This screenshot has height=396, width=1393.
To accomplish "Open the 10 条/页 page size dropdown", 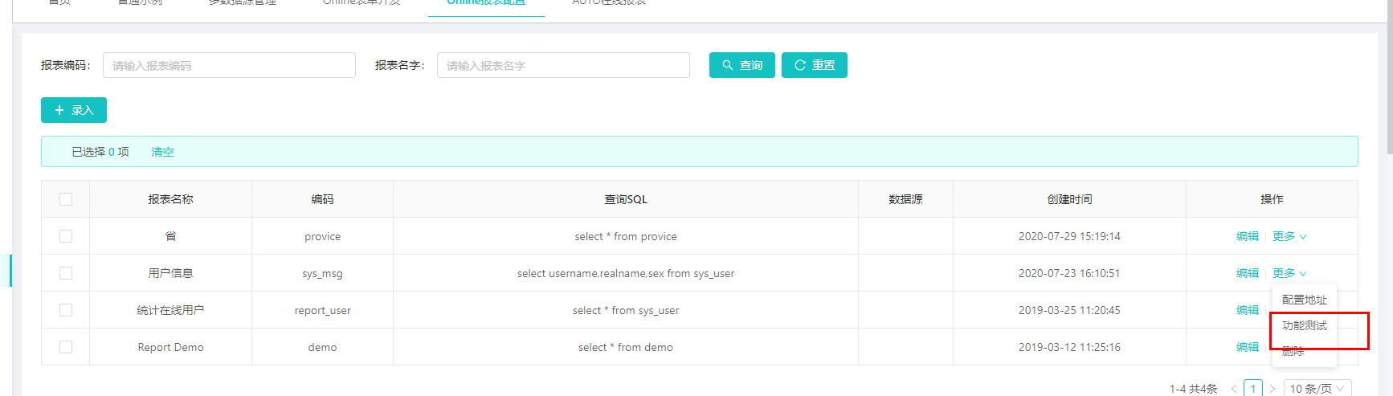I will pyautogui.click(x=1317, y=389).
